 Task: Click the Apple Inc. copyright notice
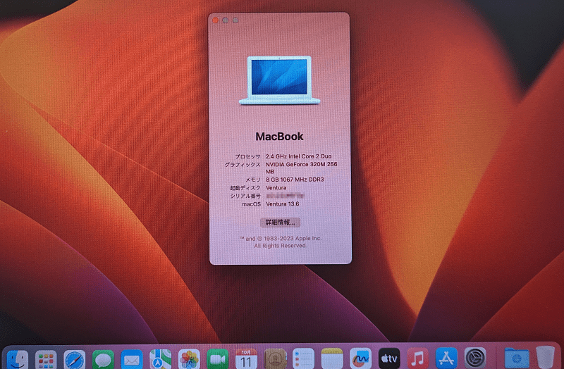coord(280,242)
